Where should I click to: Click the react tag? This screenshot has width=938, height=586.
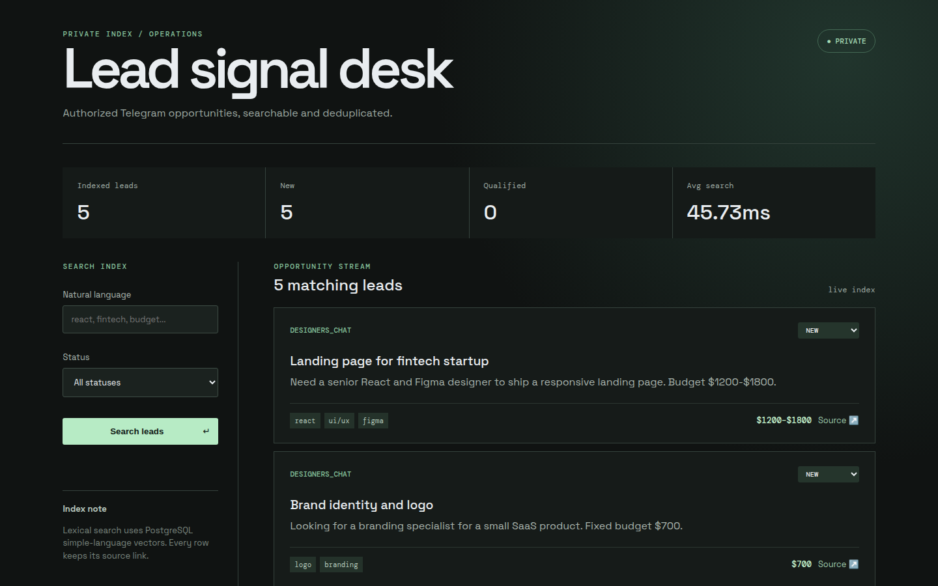point(305,421)
